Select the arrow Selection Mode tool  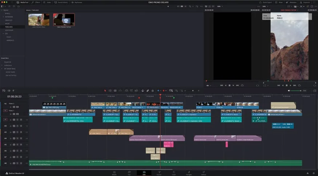105,91
